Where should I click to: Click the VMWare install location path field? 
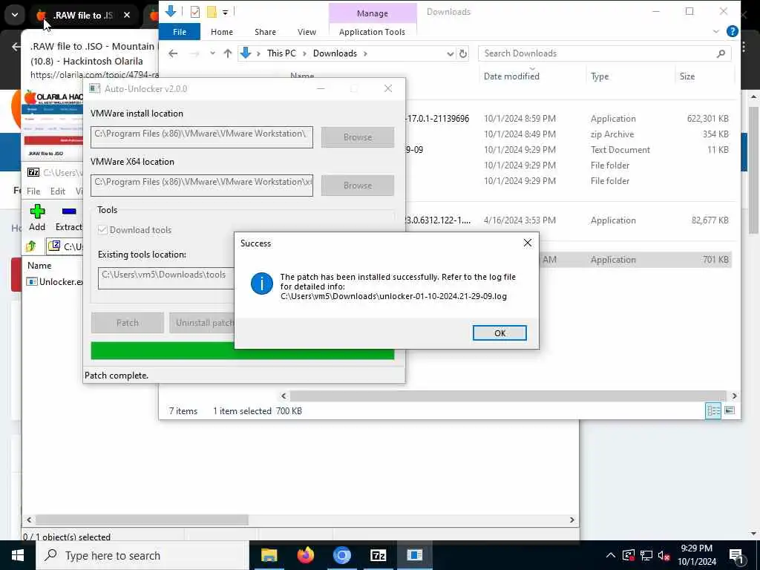(202, 137)
